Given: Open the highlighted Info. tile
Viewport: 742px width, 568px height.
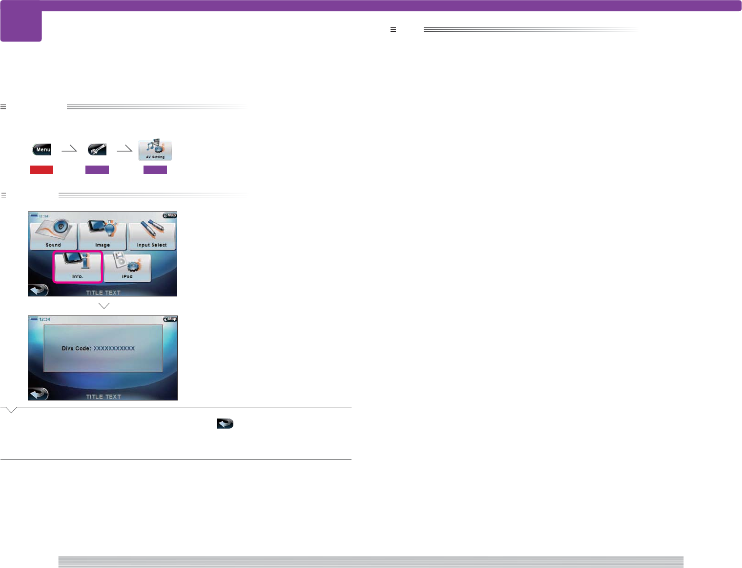Looking at the screenshot, I should click(78, 267).
